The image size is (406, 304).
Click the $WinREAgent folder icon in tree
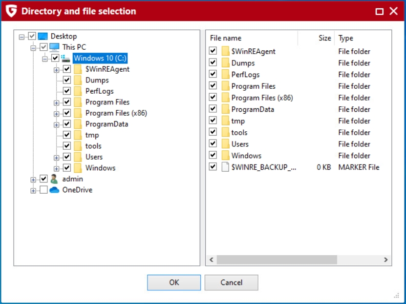78,69
